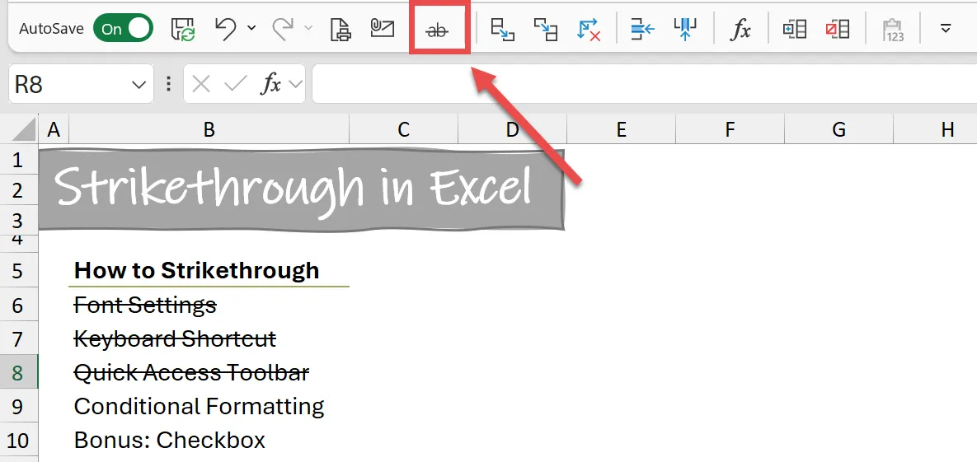Viewport: 977px width, 462px height.
Task: Click the Undo arrow
Action: click(225, 29)
